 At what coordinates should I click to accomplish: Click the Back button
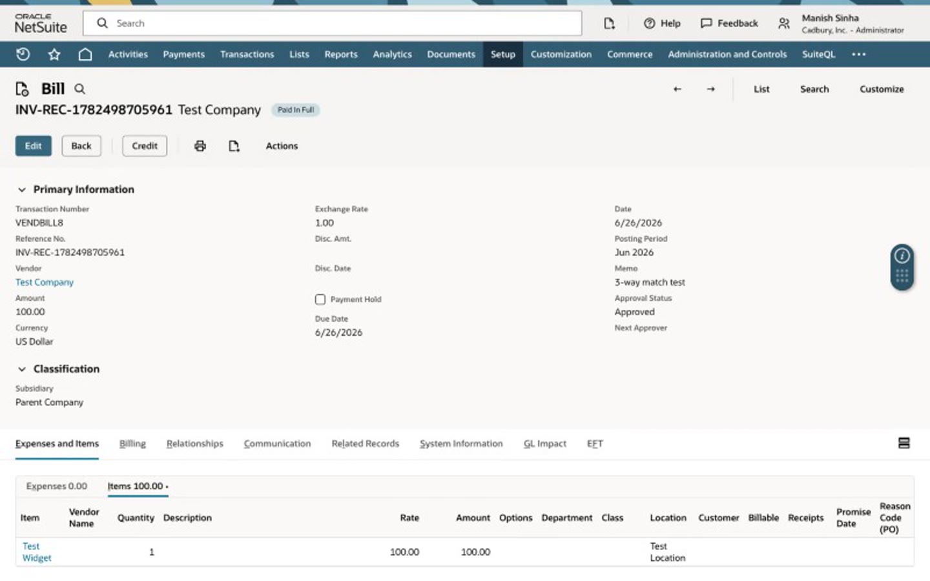[x=81, y=146]
